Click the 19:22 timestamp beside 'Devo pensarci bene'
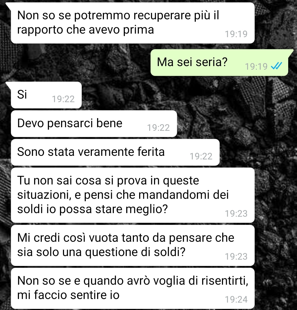Viewport: 297px width, 310px height. [158, 127]
